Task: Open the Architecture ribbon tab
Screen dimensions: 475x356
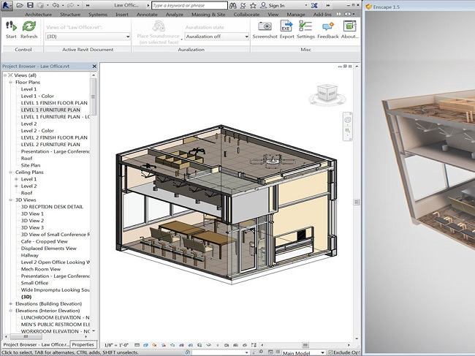Action: [x=38, y=14]
